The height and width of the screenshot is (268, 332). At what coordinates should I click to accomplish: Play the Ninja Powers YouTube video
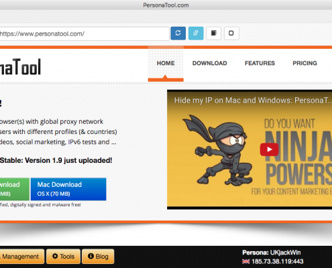[269, 149]
